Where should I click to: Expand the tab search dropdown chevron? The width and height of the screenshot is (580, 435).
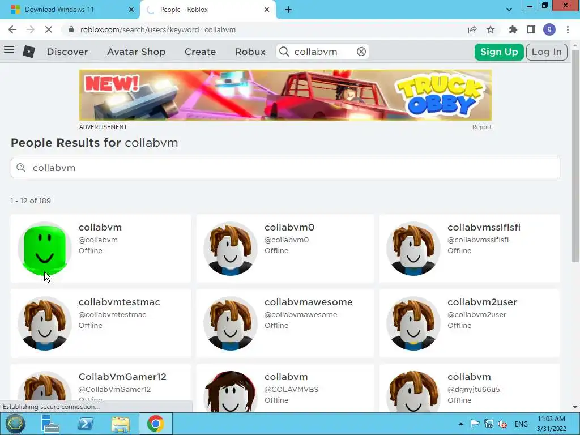(509, 10)
